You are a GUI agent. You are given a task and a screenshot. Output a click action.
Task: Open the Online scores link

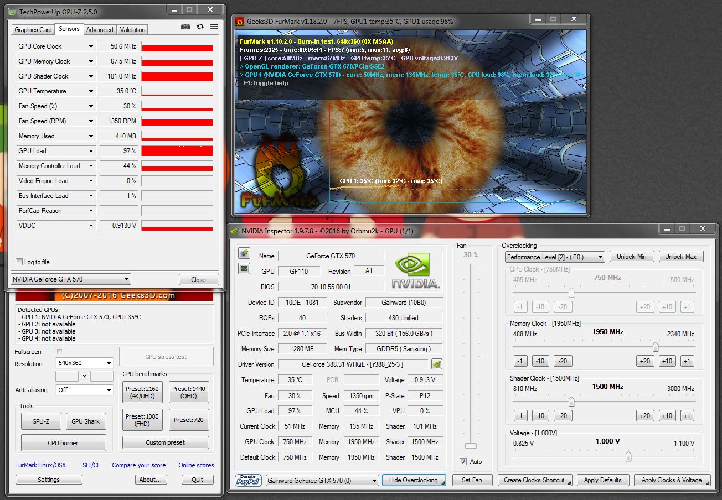pyautogui.click(x=196, y=465)
